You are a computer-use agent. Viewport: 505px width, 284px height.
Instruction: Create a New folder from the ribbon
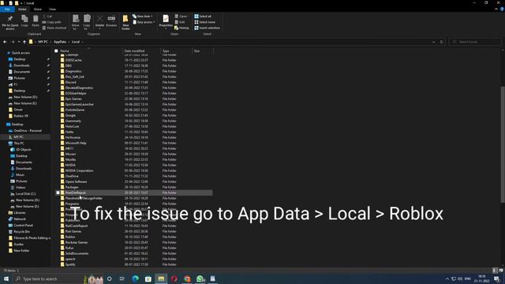coord(125,22)
